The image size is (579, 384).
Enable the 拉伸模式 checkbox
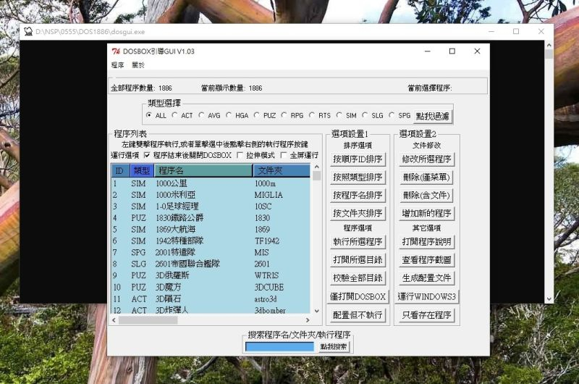click(240, 155)
